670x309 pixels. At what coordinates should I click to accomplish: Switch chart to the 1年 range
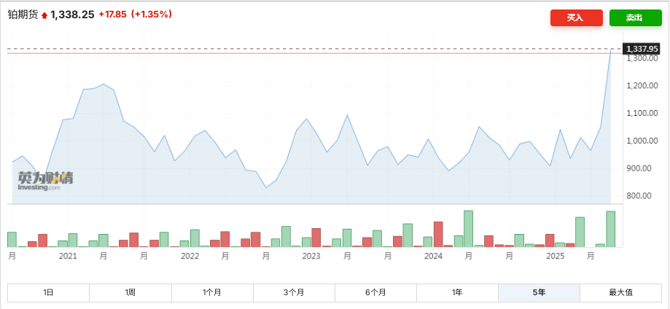coord(457,292)
